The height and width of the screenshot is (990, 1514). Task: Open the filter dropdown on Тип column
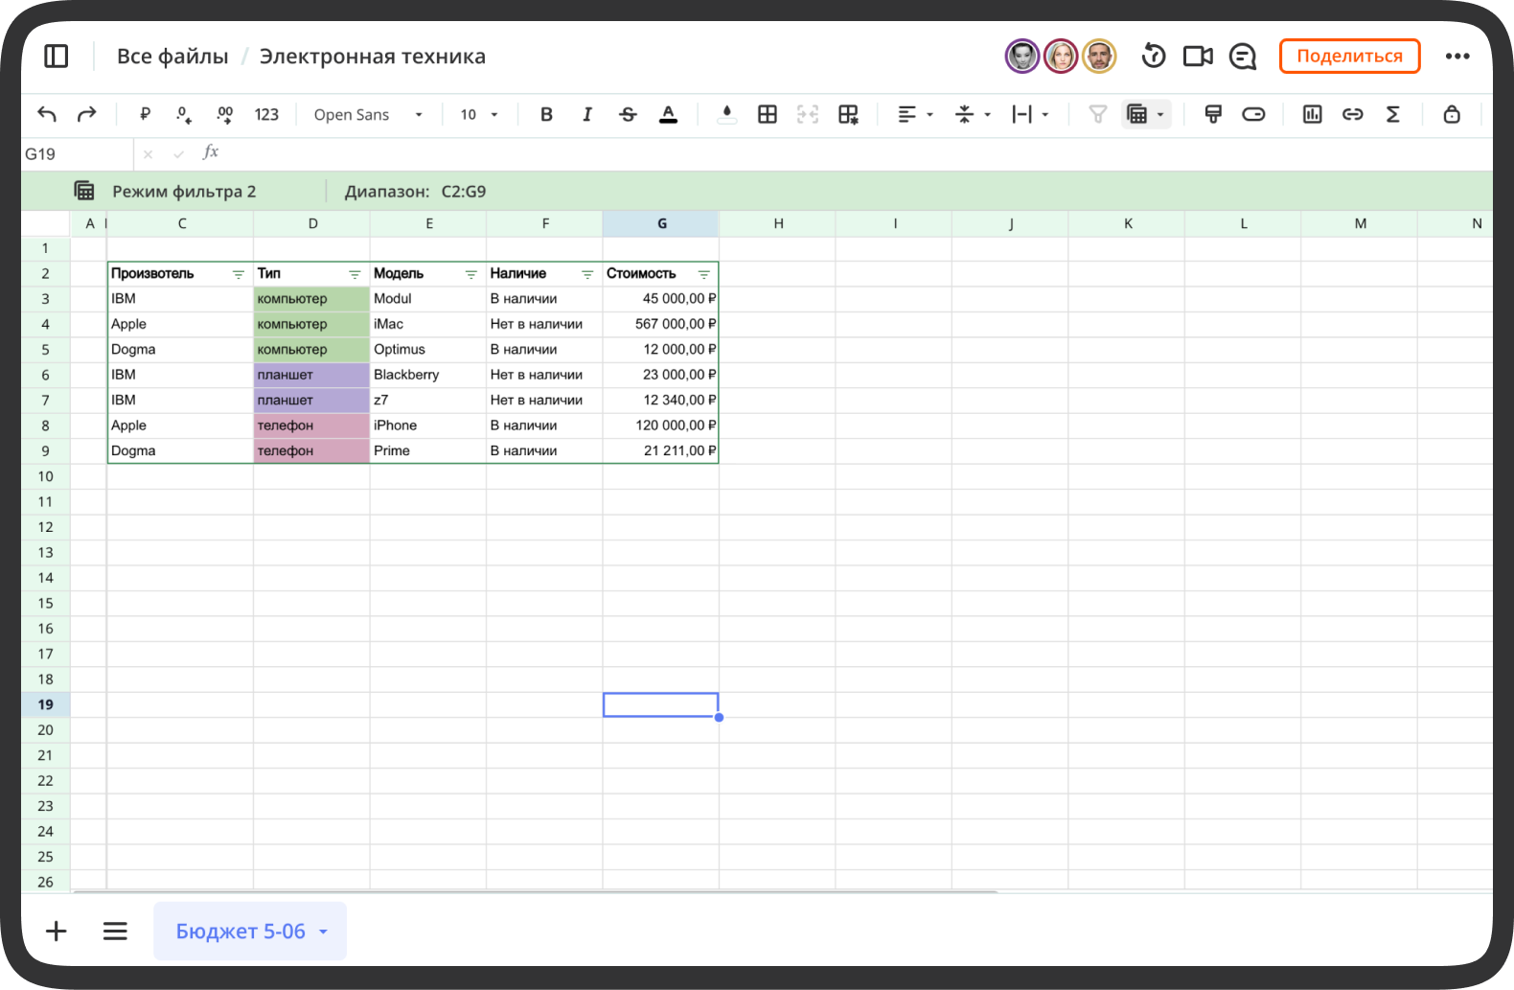(x=355, y=274)
